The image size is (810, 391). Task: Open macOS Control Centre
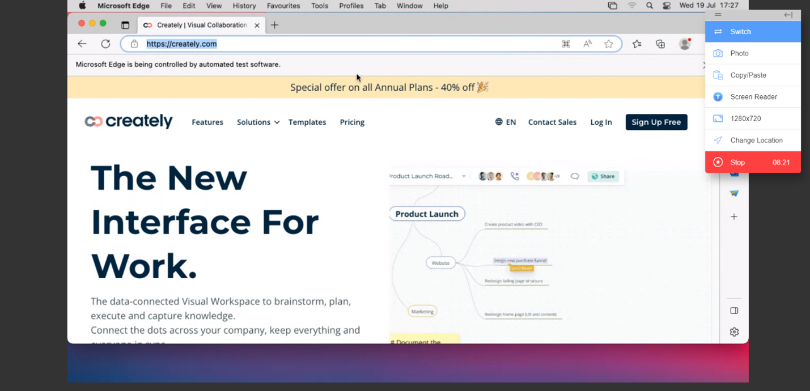pos(667,6)
